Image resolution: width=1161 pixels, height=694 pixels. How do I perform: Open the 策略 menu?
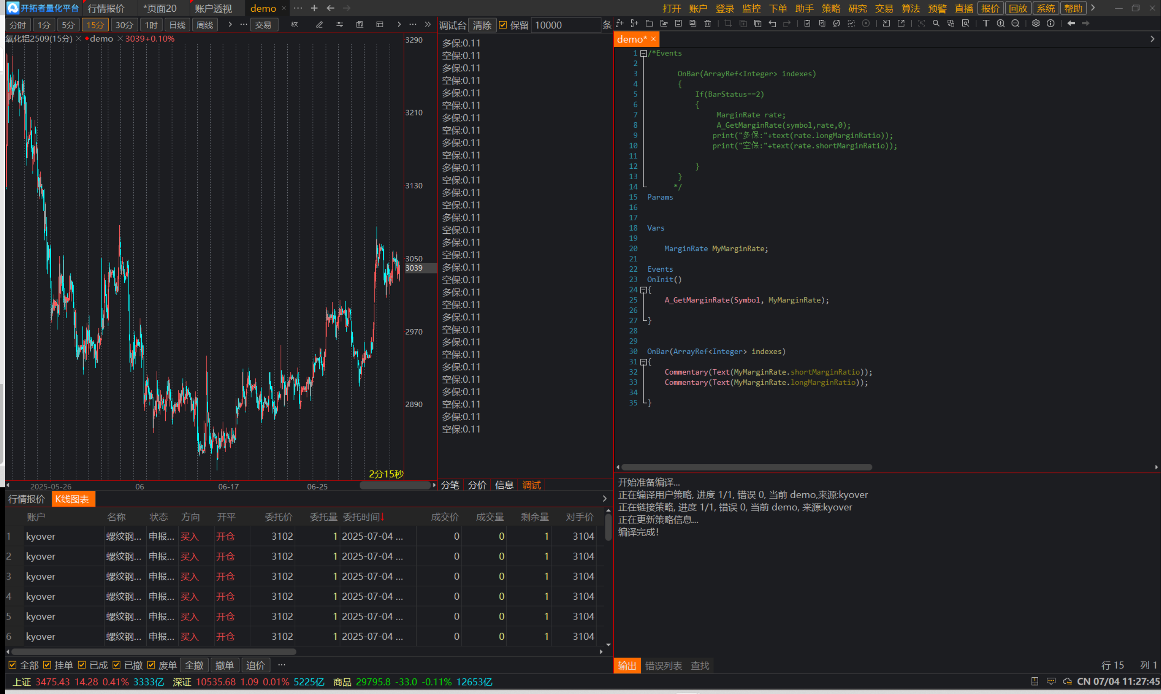(x=830, y=9)
